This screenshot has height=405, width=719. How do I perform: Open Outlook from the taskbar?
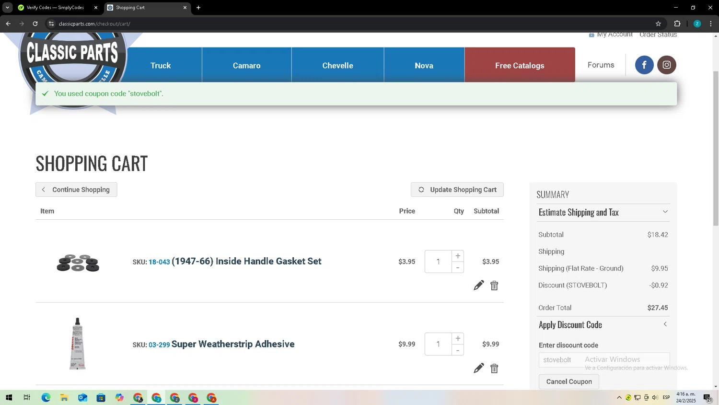(x=82, y=397)
